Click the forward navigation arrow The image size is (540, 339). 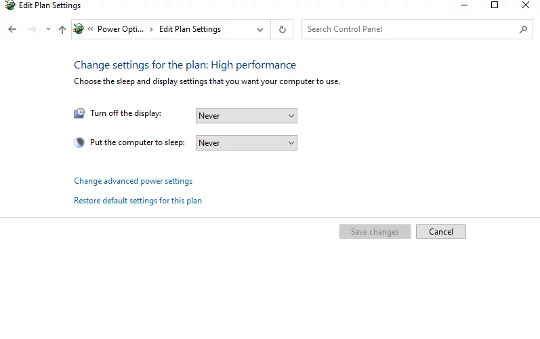tap(32, 29)
